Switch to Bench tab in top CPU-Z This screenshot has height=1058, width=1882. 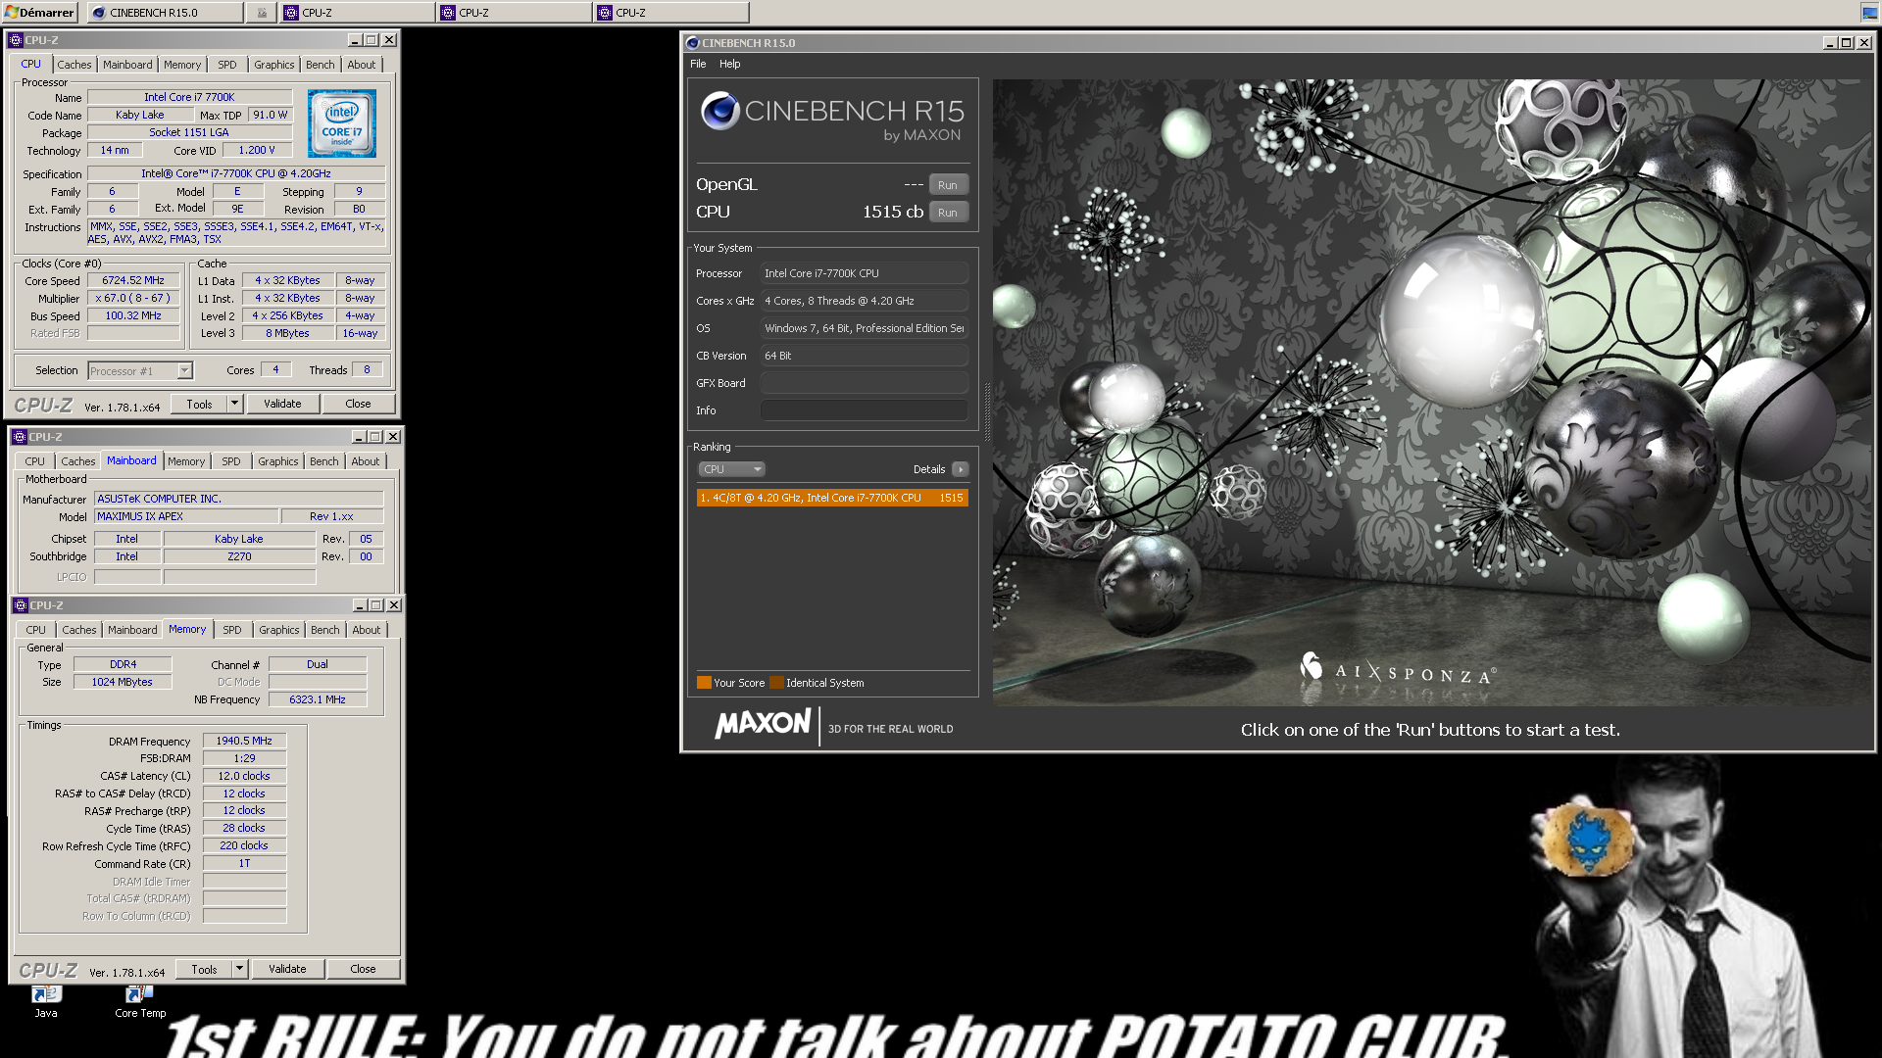[x=321, y=65]
